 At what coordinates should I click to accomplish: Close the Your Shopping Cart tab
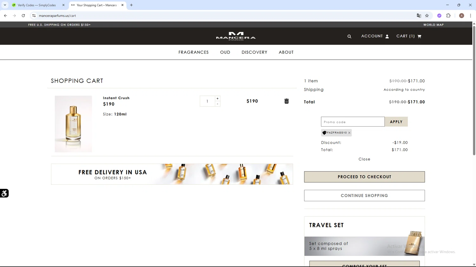(x=122, y=5)
